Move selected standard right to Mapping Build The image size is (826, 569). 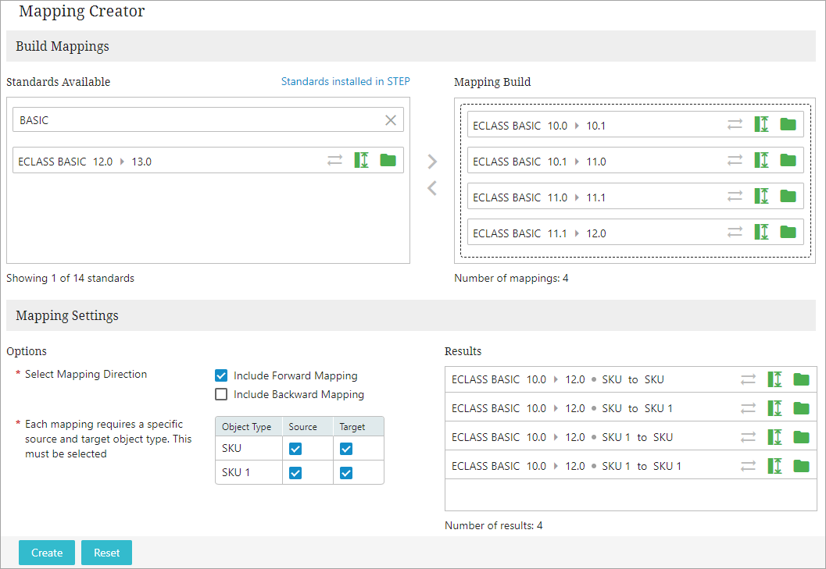point(432,161)
